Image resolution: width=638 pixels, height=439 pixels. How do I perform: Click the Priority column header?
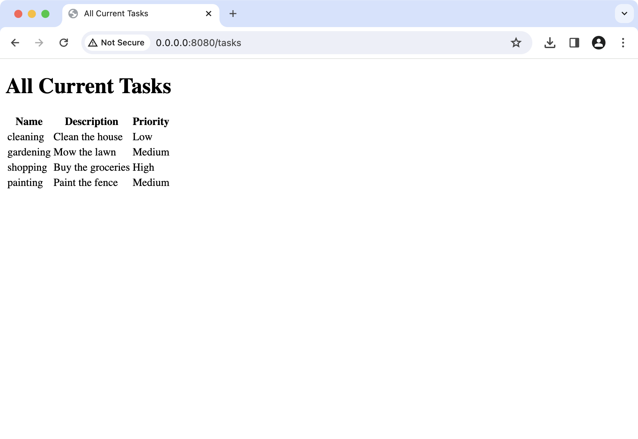[151, 121]
